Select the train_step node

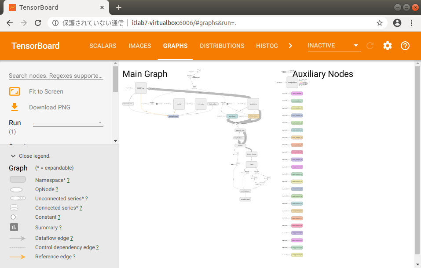(x=213, y=104)
